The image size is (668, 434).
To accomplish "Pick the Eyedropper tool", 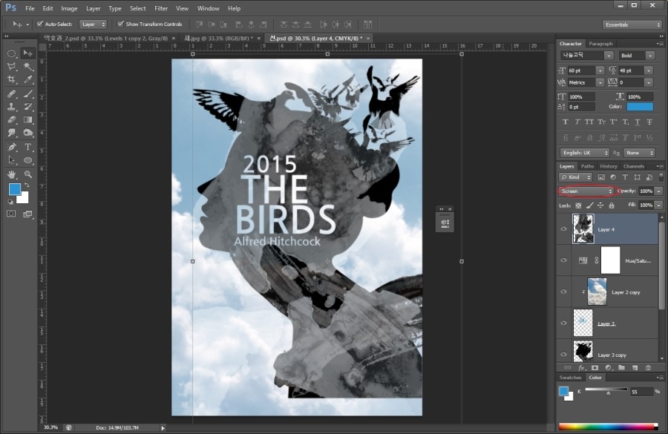I will tap(28, 79).
